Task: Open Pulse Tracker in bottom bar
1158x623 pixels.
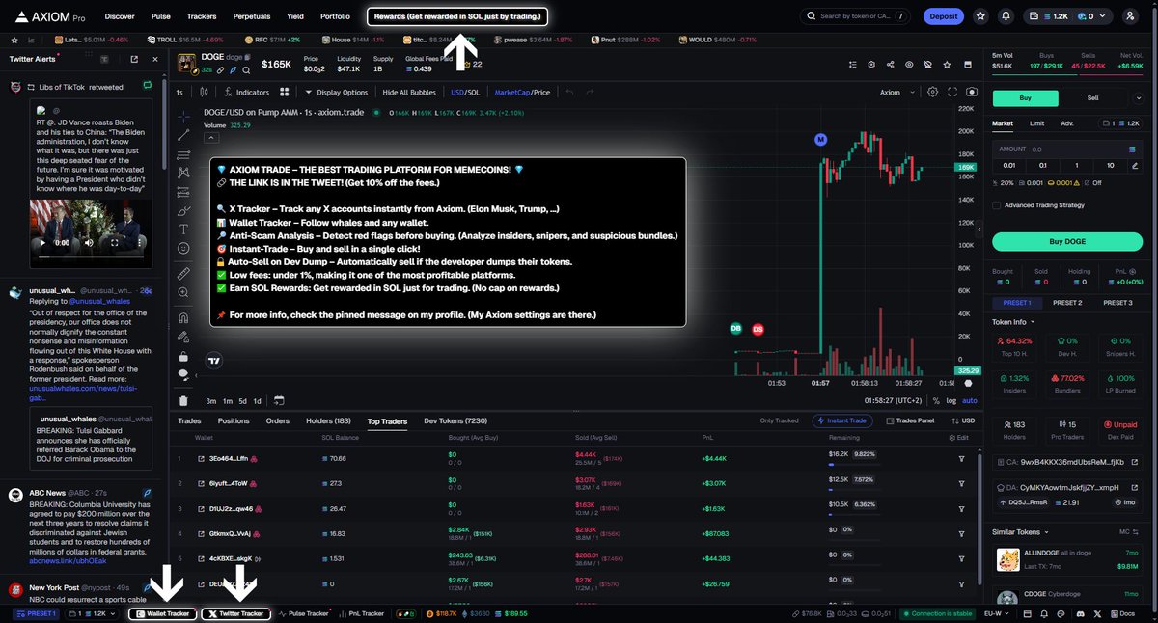Action: 305,613
